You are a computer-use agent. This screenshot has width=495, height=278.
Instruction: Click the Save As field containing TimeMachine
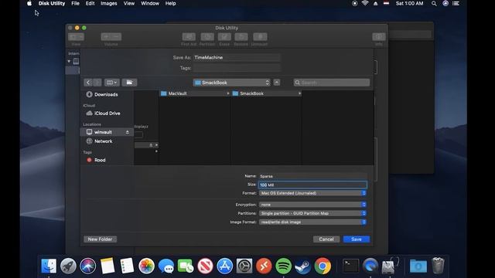click(237, 57)
